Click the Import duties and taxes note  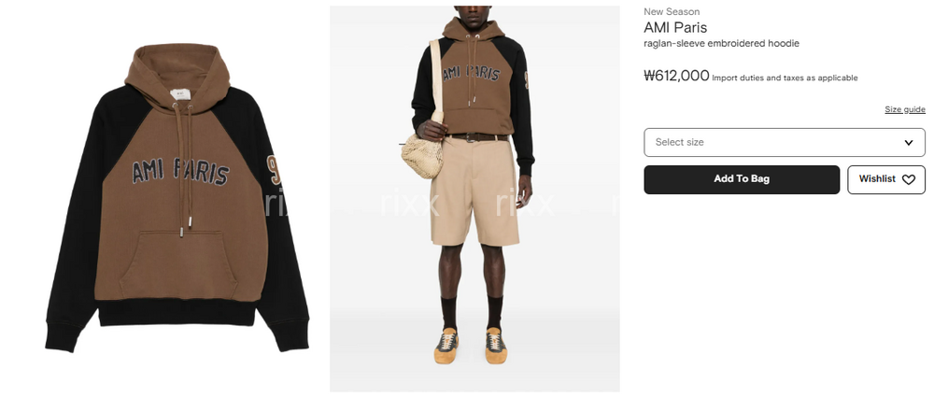click(x=785, y=78)
